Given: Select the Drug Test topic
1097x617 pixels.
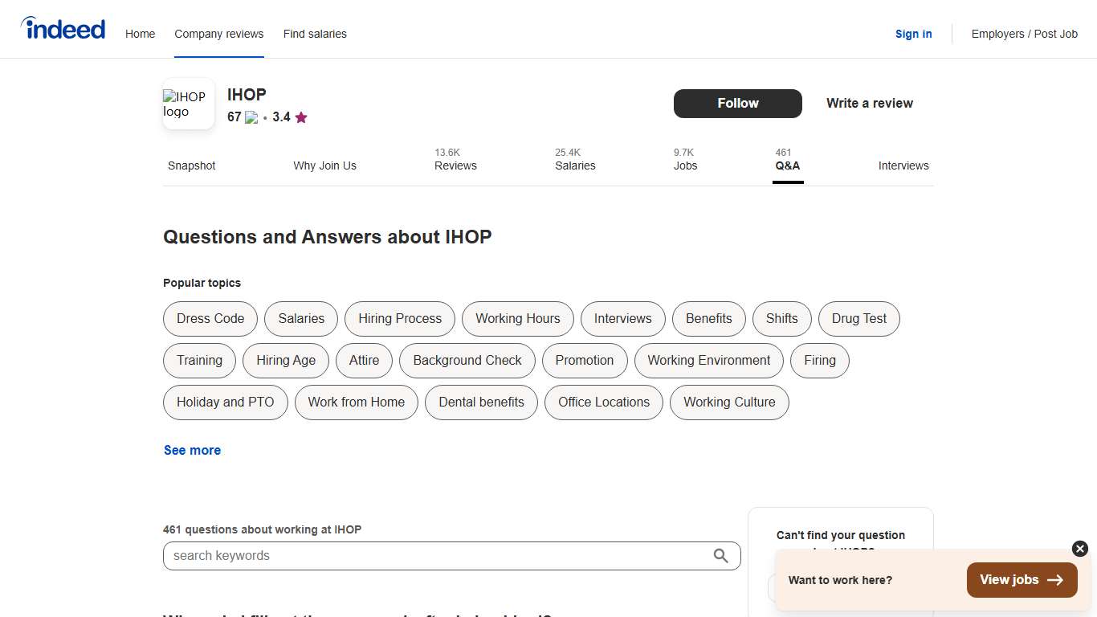Looking at the screenshot, I should click(858, 319).
